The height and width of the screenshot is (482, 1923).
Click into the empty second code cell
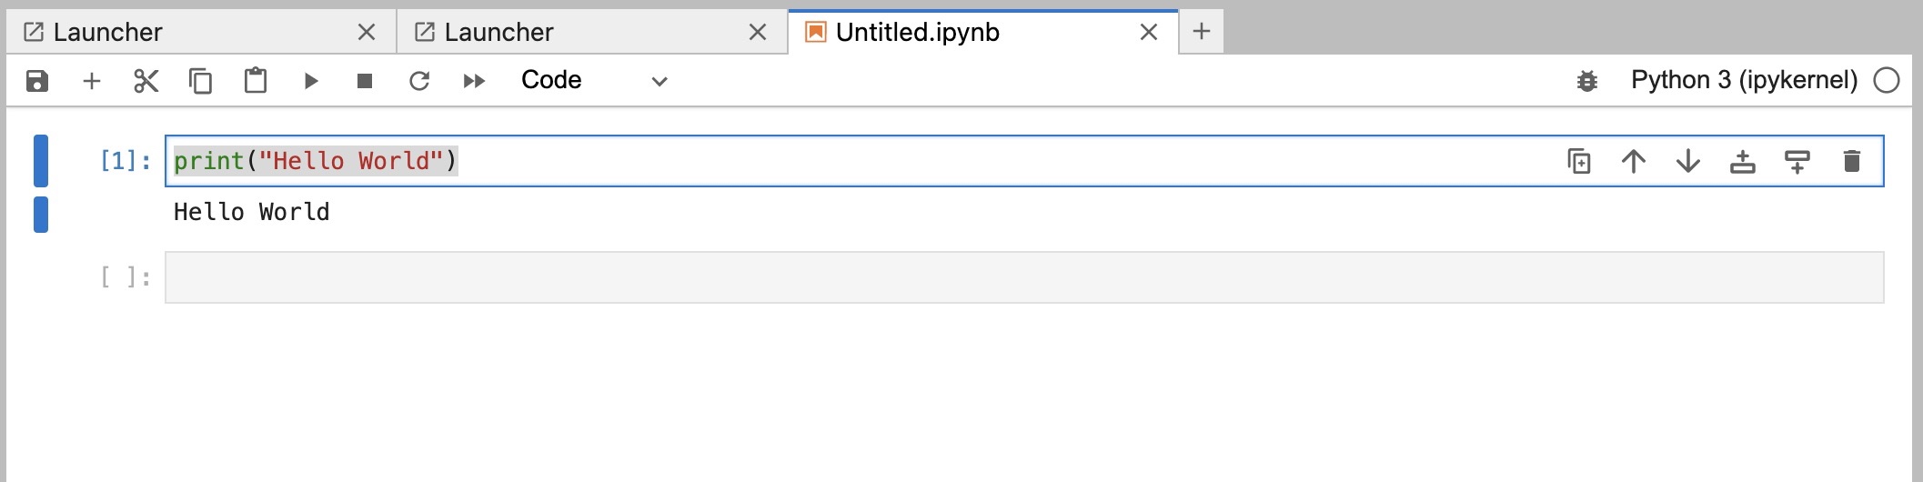tap(1023, 277)
